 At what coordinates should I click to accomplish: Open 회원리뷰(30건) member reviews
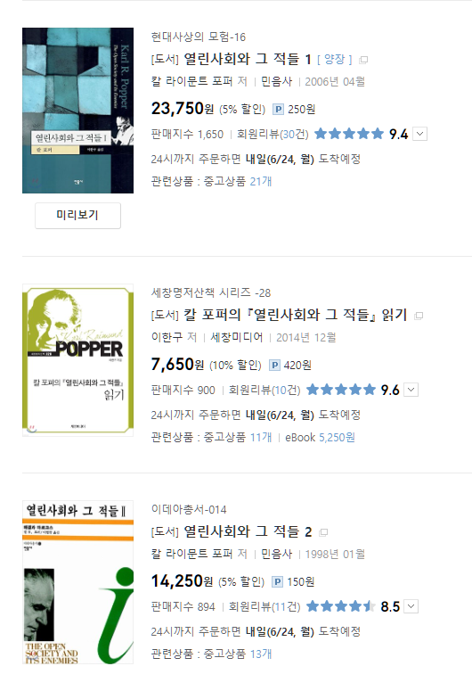[273, 134]
